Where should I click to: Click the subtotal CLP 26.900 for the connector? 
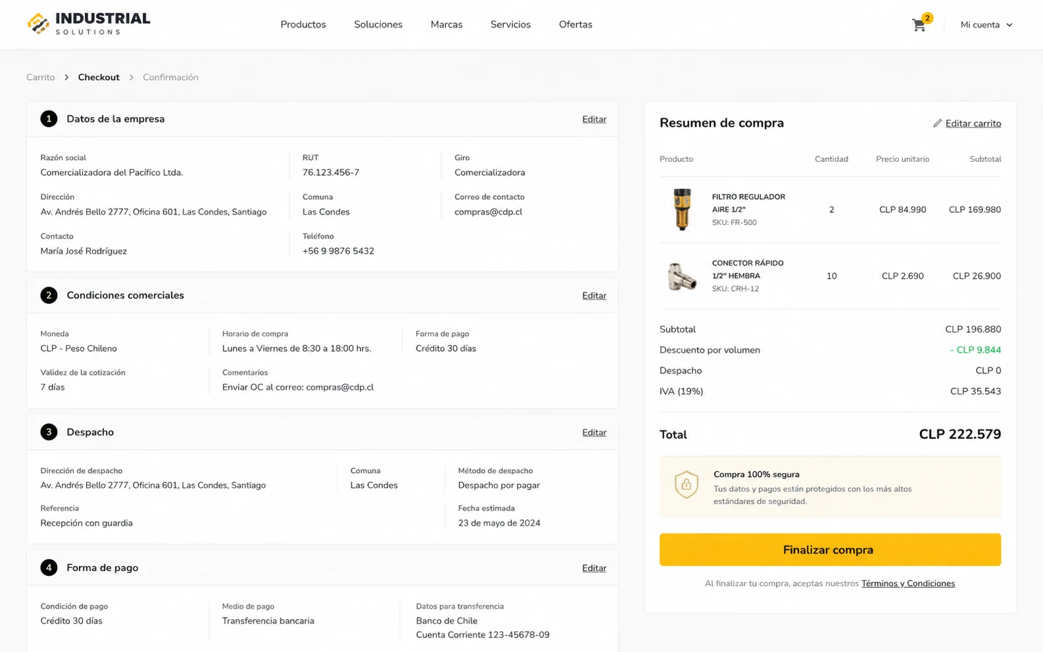tap(977, 276)
